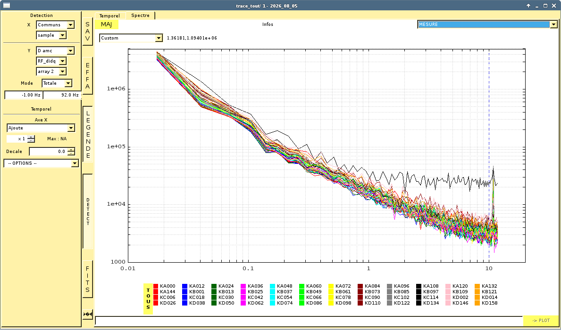Click the small arrows icon below FITS
Viewport: 561px width, 330px height.
point(88,314)
